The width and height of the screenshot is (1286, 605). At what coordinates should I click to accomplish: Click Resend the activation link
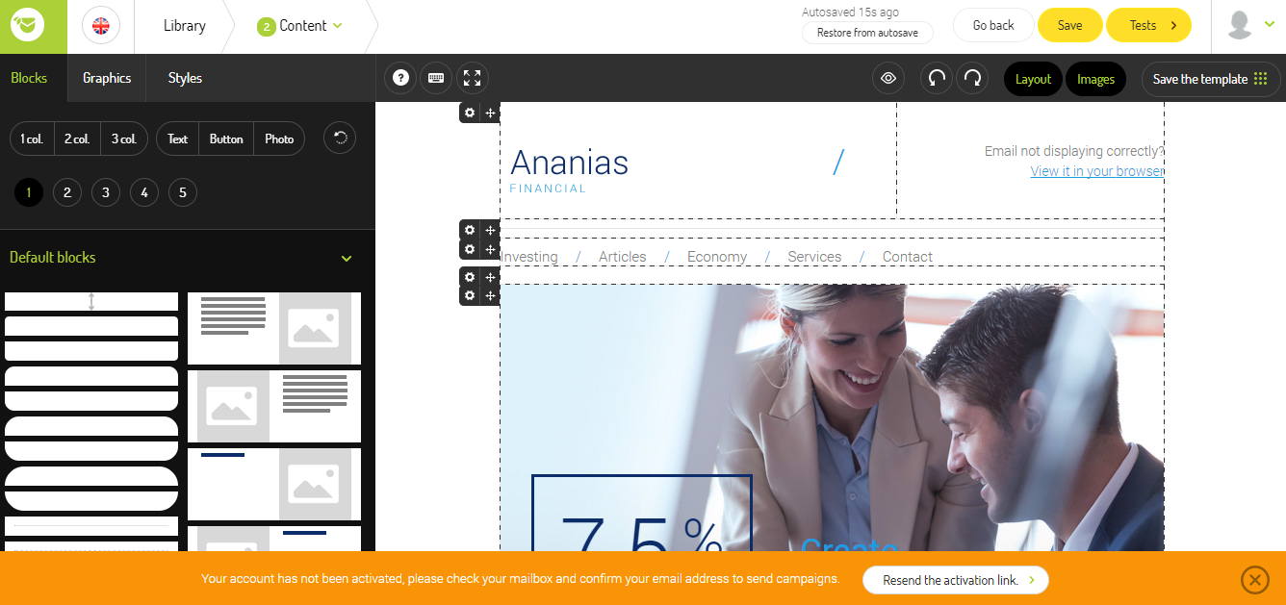(x=955, y=580)
